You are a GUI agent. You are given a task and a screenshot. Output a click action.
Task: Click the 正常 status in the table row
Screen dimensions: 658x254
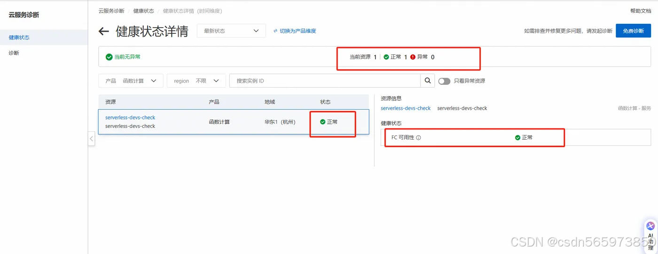coord(329,122)
